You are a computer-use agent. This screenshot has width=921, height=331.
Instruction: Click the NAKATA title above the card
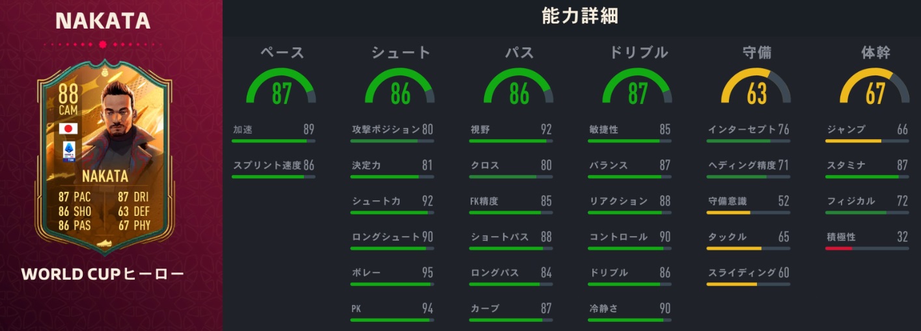pos(103,21)
